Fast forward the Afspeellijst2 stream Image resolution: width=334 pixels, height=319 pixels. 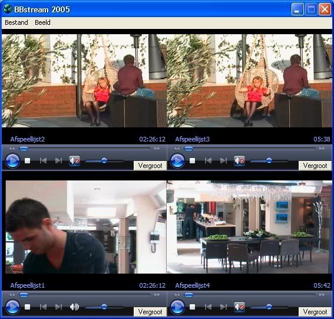pos(157,149)
